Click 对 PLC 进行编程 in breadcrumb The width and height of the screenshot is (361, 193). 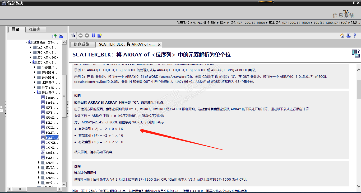[205, 23]
